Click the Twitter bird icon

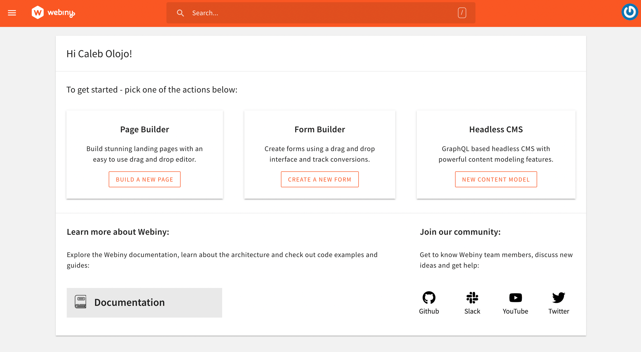click(559, 298)
